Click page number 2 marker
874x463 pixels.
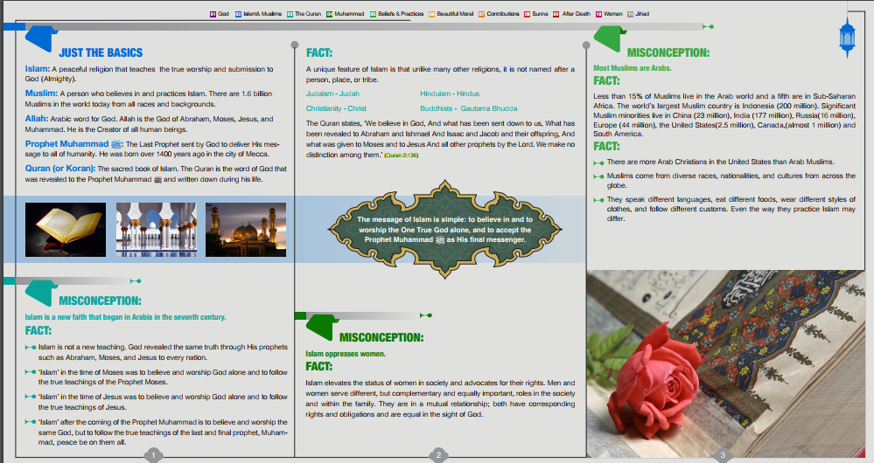(x=438, y=455)
